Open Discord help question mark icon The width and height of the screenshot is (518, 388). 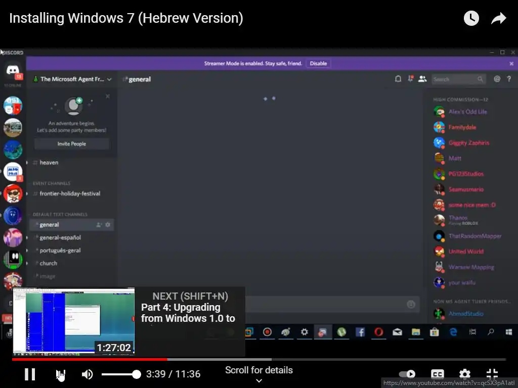pyautogui.click(x=509, y=79)
